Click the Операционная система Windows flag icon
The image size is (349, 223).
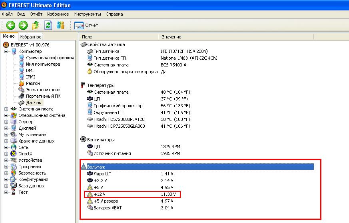[14, 115]
